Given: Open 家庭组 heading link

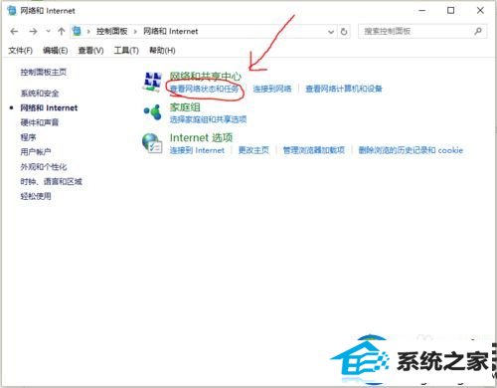Looking at the screenshot, I should [x=185, y=107].
